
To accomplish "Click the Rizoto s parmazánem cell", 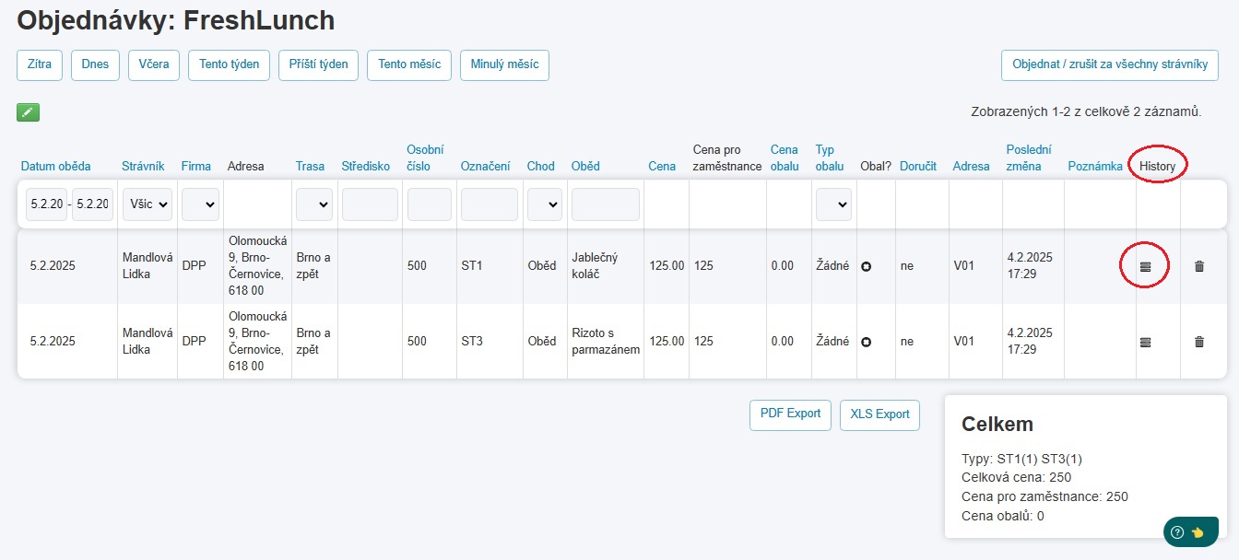I will point(605,342).
